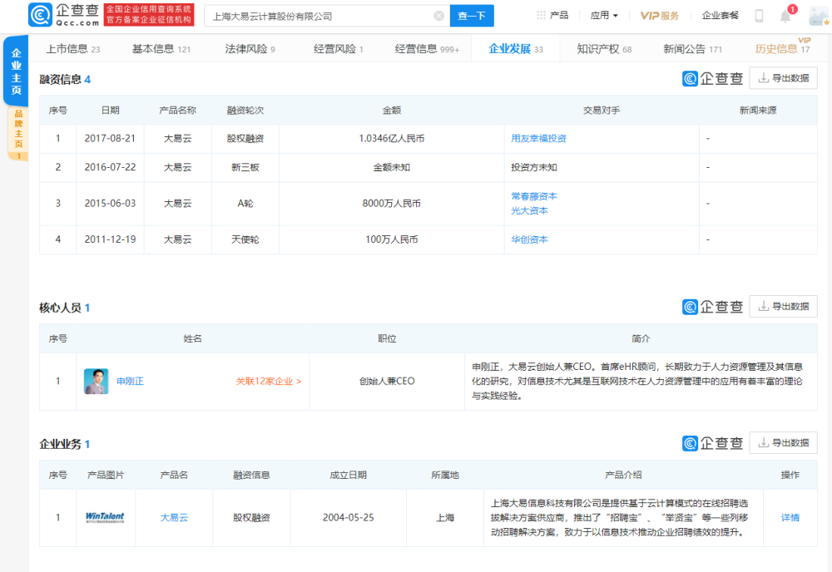Open VIP服务
Image resolution: width=832 pixels, height=572 pixels.
tap(660, 15)
